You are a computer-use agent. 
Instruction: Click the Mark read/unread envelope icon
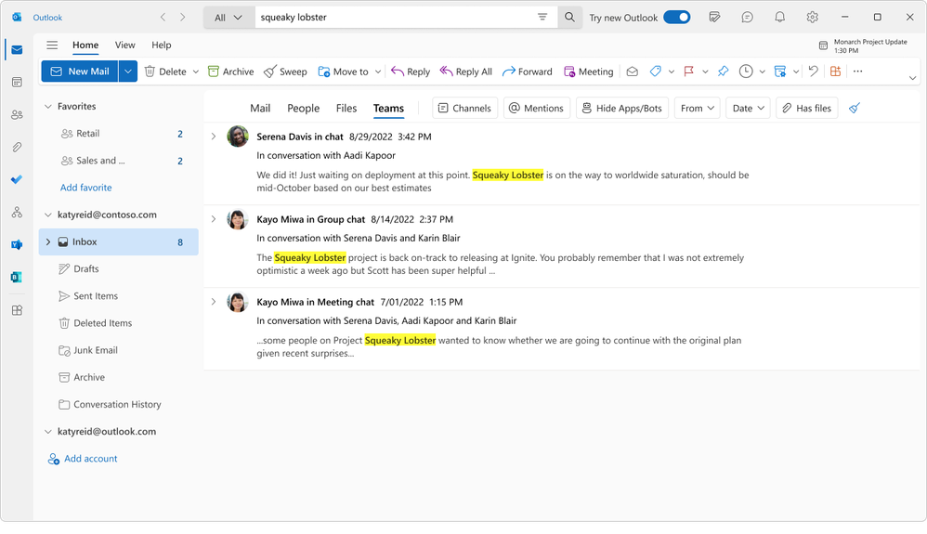632,72
